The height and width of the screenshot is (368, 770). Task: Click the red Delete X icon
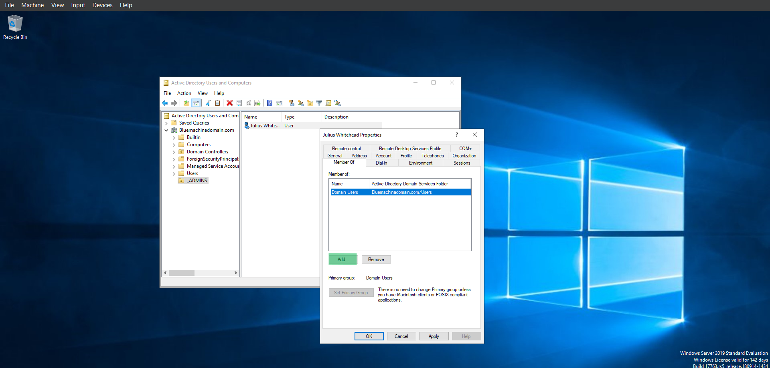229,103
